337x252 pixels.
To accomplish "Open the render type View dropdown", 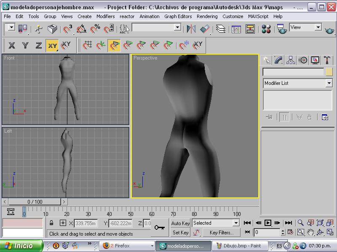I will tap(318, 27).
